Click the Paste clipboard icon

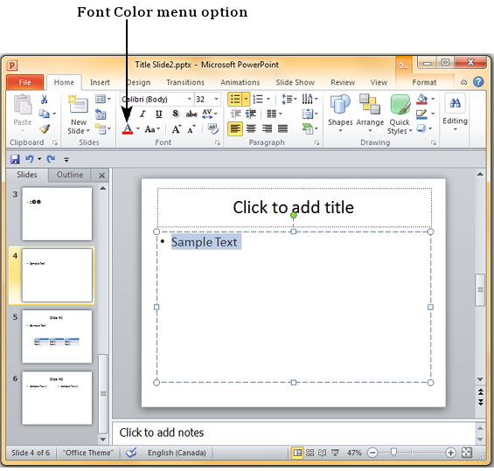[23, 105]
